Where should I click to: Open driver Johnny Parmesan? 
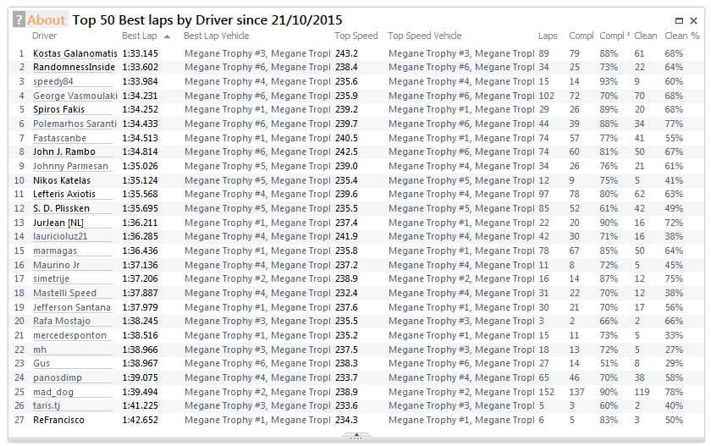[70, 167]
